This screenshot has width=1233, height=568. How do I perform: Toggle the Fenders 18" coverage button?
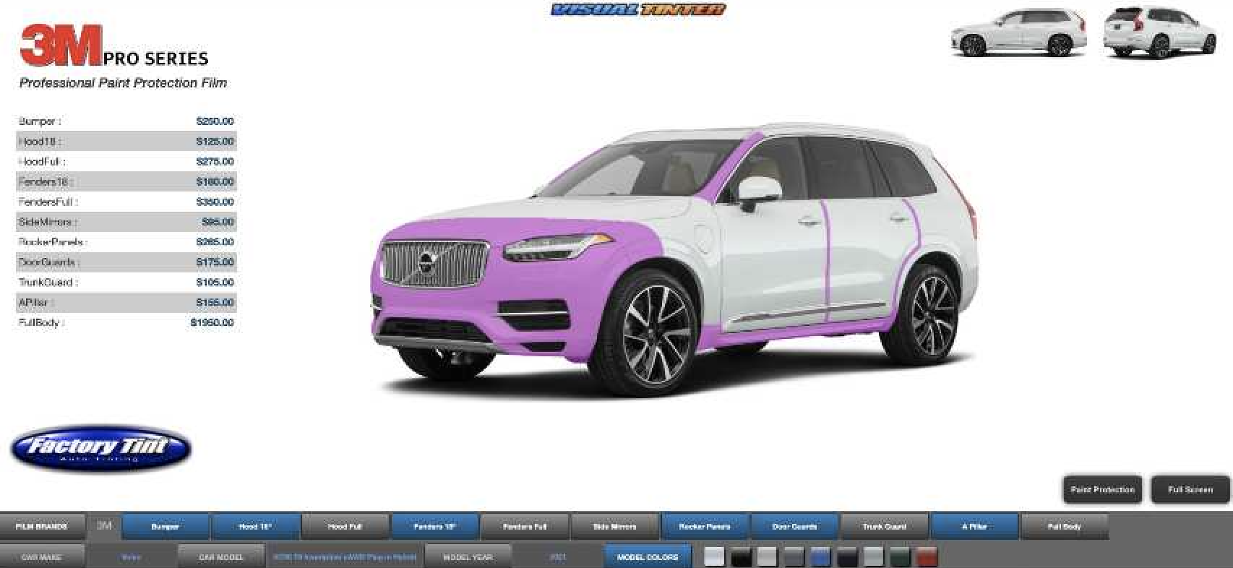(435, 527)
